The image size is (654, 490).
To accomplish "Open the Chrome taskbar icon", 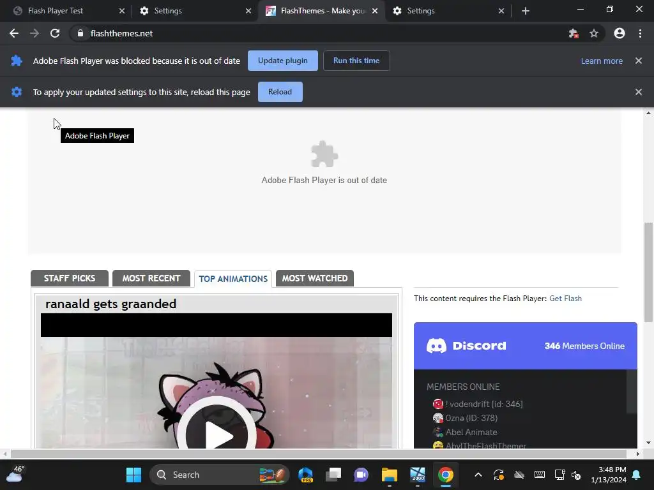I will coord(445,475).
